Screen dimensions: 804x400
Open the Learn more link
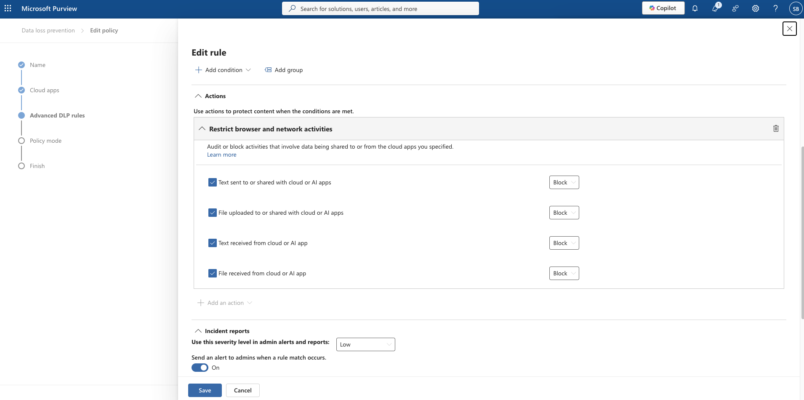[222, 155]
